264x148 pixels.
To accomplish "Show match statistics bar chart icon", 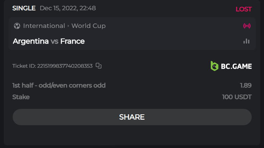I will (247, 41).
